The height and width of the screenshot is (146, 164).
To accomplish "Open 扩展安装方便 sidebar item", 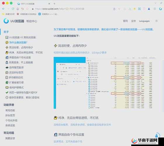I will tap(15, 82).
